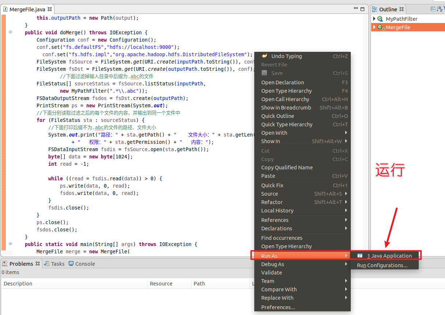Select Run Configurations... in submenu
This screenshot has width=445, height=315.
coord(382,265)
